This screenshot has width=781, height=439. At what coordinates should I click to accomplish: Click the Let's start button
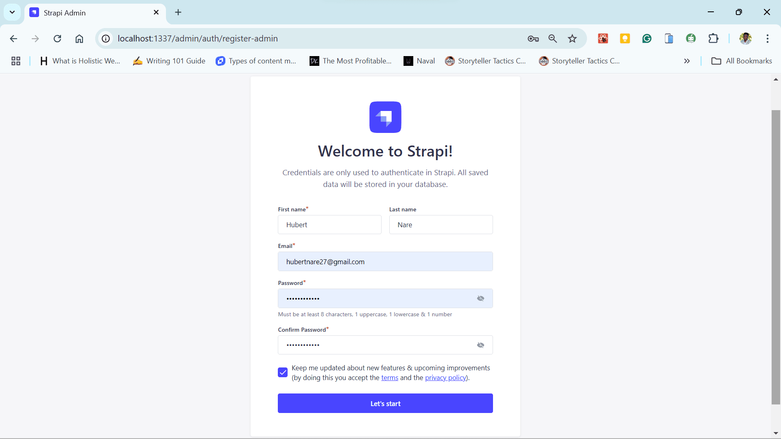pos(385,403)
